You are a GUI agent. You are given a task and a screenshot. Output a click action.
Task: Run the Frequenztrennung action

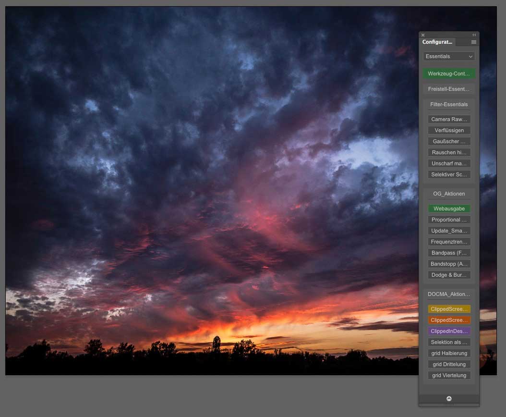pyautogui.click(x=449, y=242)
